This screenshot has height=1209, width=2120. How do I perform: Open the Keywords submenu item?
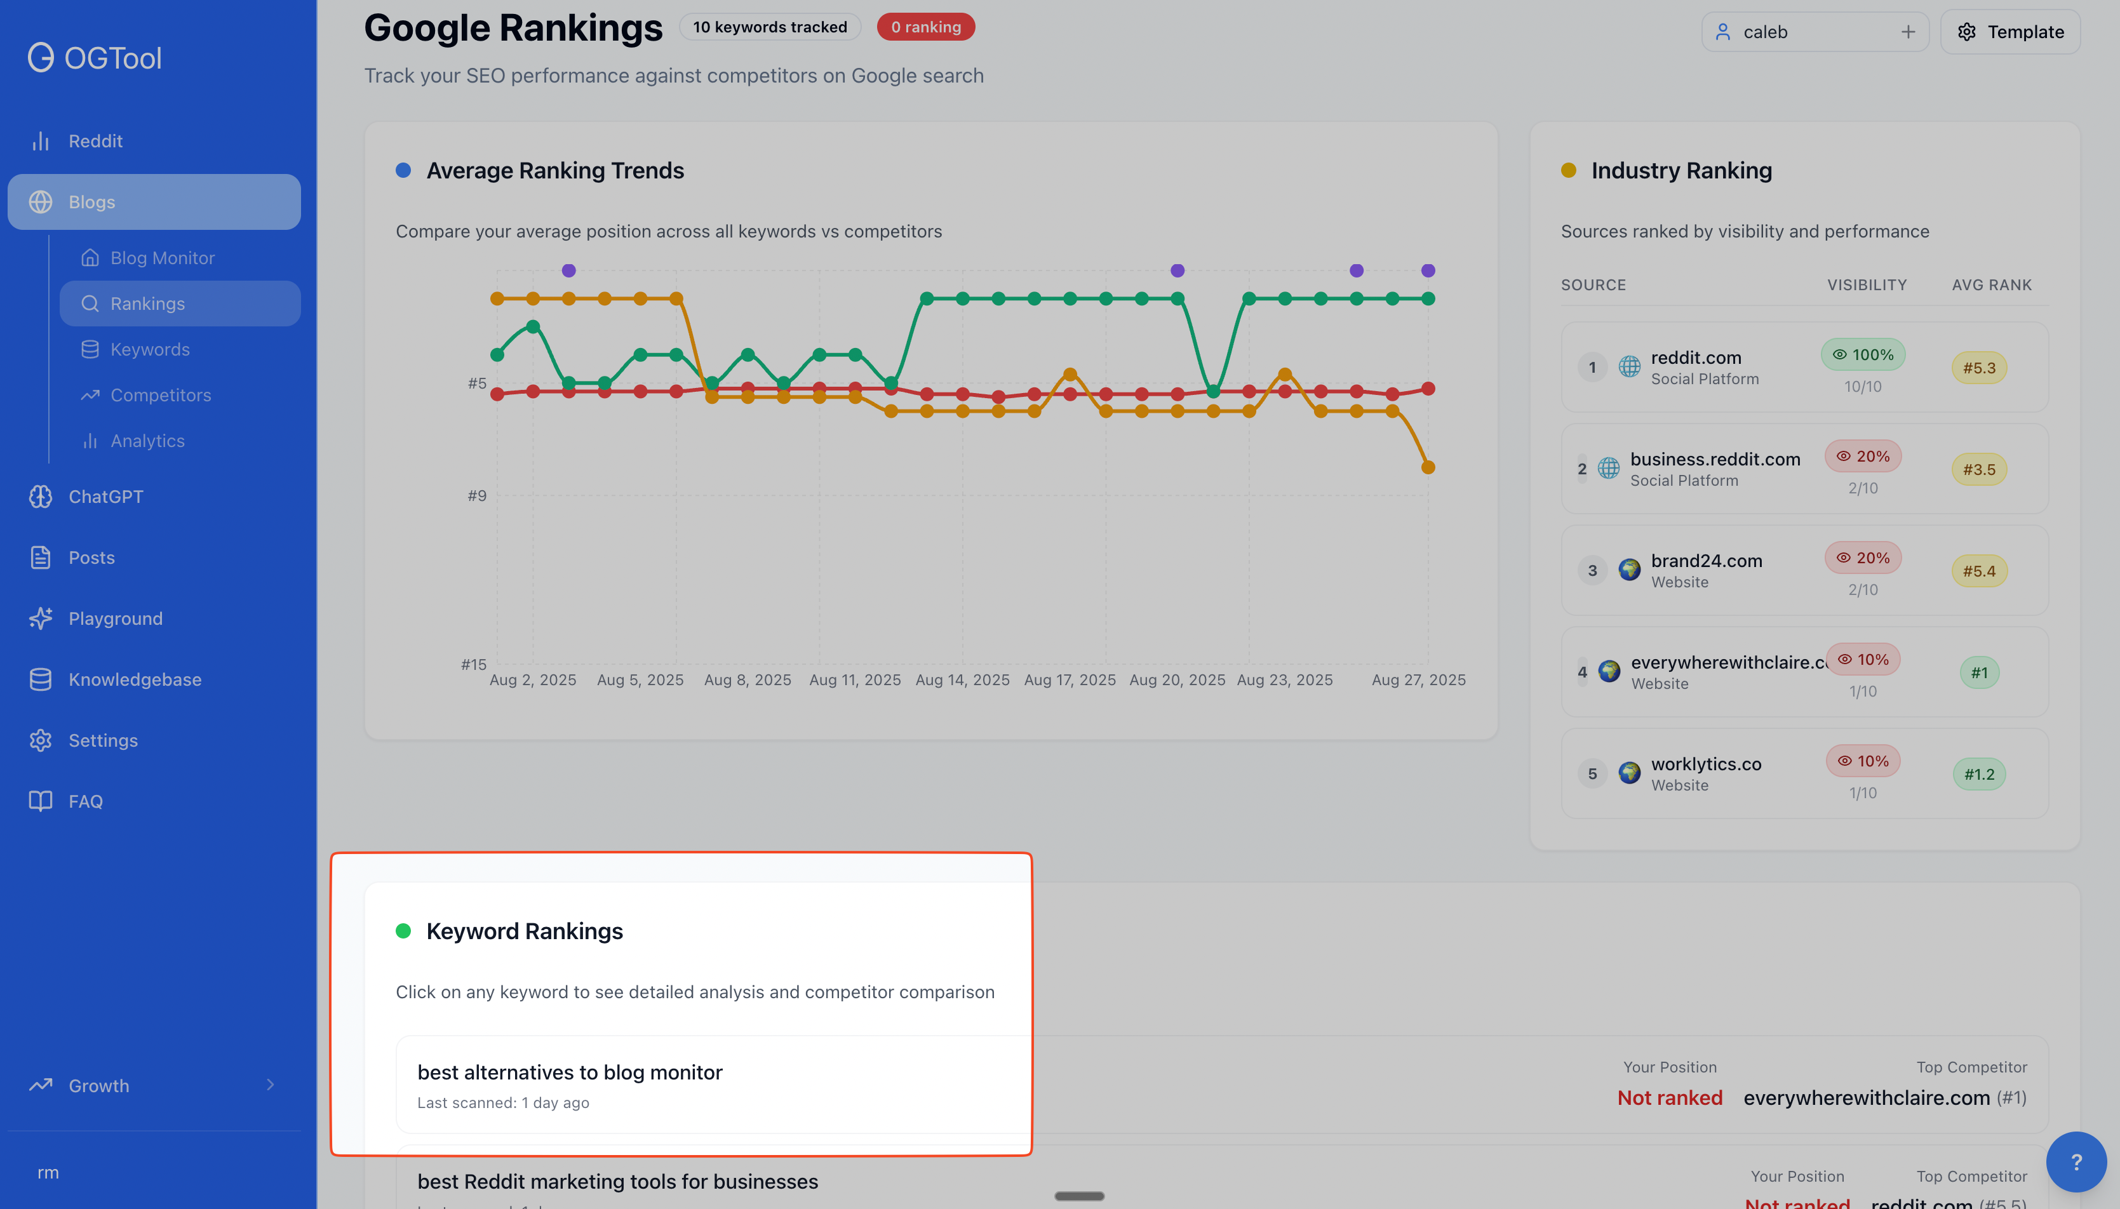pyautogui.click(x=180, y=349)
